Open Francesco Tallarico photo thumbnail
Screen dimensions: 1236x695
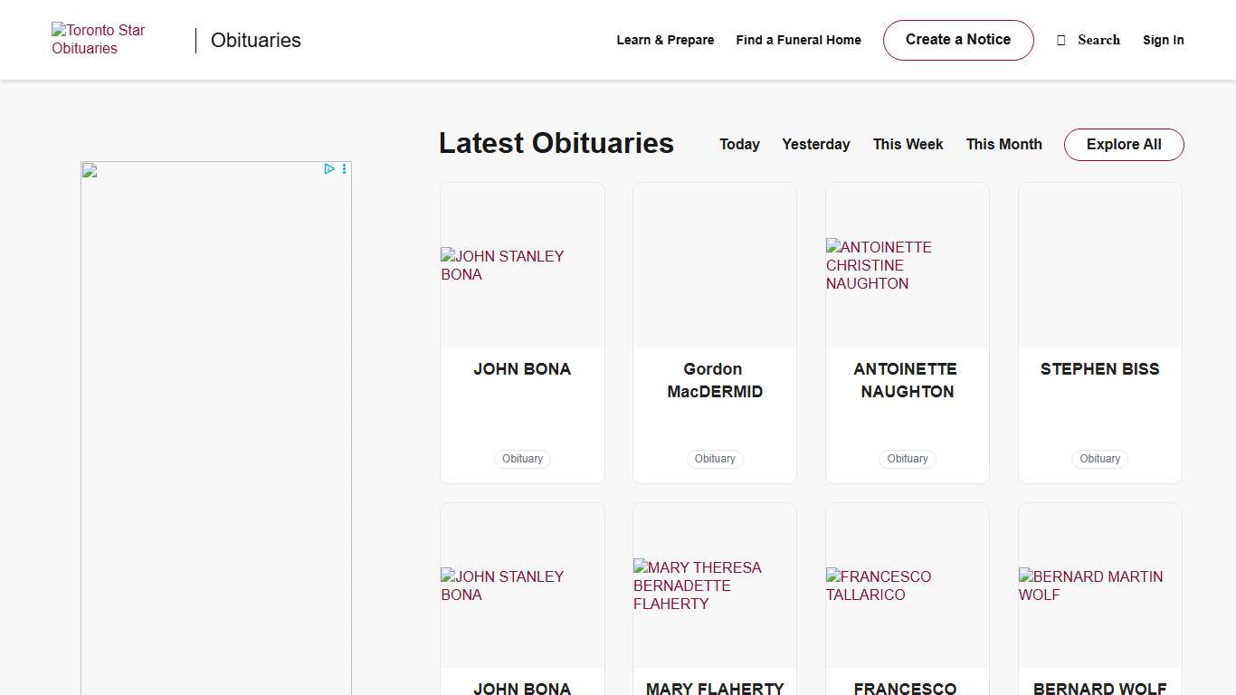[907, 586]
